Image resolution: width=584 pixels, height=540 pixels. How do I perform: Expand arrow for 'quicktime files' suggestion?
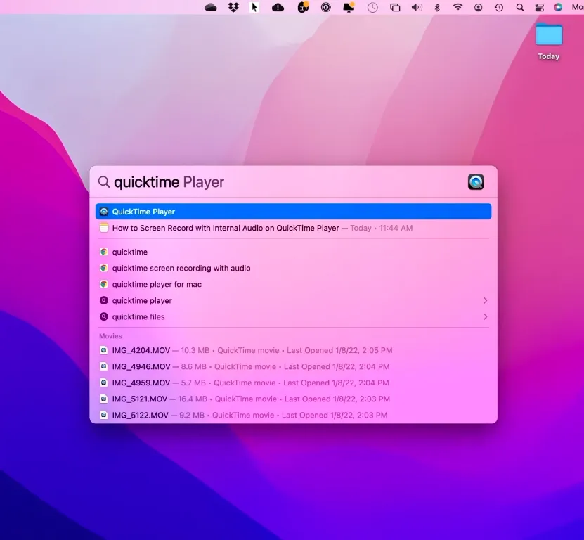[485, 317]
